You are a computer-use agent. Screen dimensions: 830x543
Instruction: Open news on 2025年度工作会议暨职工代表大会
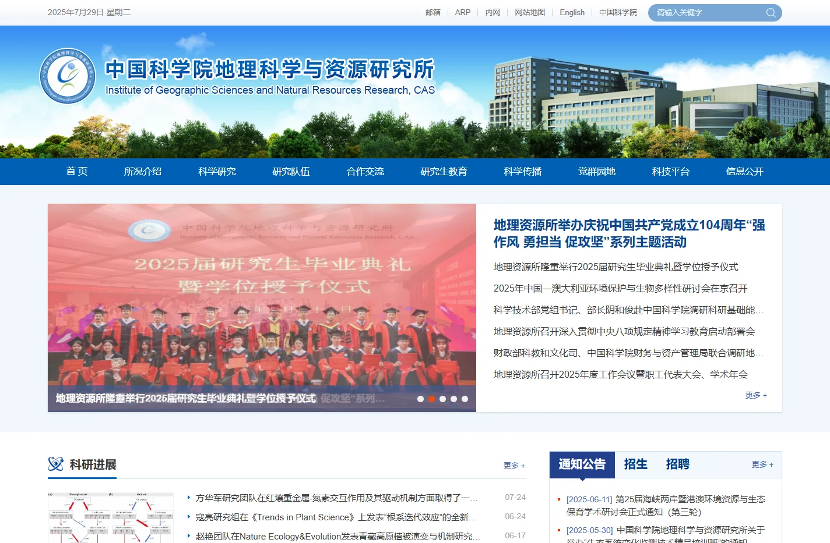[x=621, y=374]
